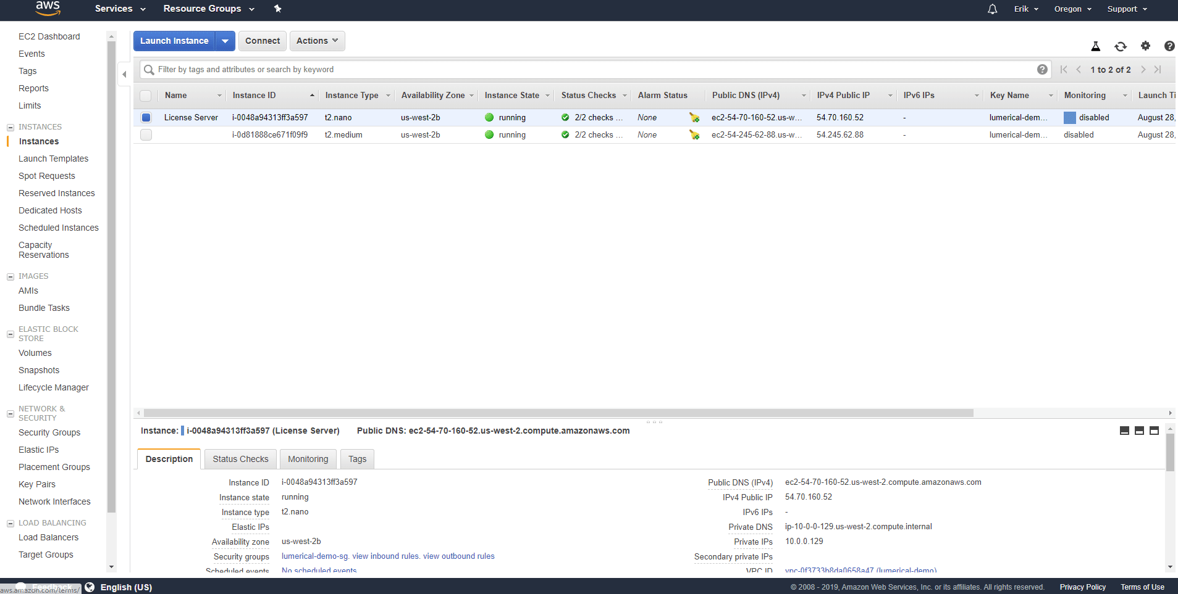Open the Services menu
This screenshot has height=594, width=1178.
pyautogui.click(x=120, y=9)
